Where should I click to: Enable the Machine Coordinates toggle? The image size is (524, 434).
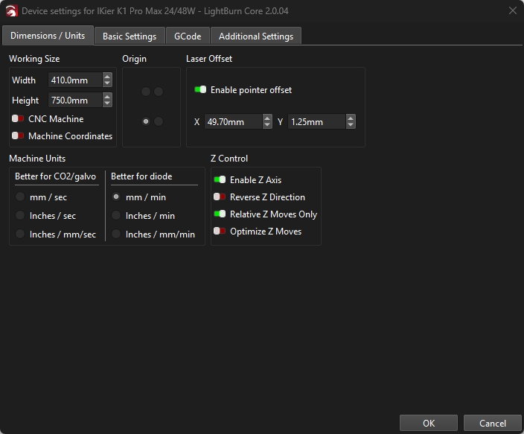[x=18, y=136]
